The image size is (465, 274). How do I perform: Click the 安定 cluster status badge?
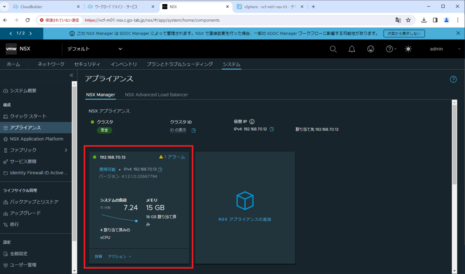click(x=104, y=130)
